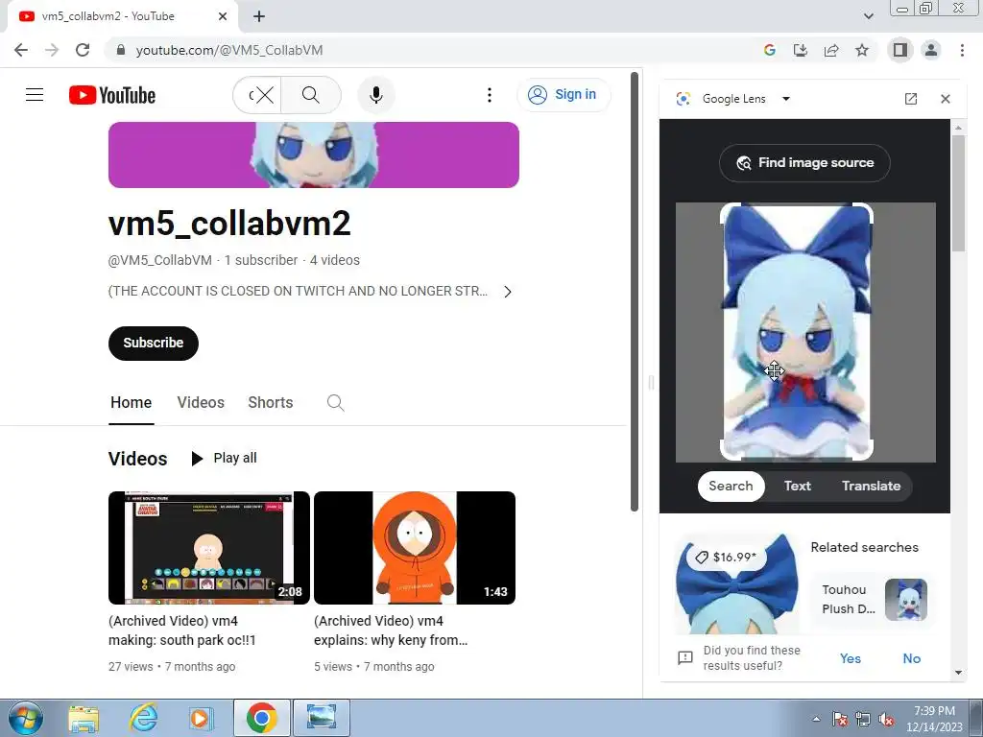This screenshot has width=983, height=737.
Task: Clear the YouTube search box
Action: (265, 95)
